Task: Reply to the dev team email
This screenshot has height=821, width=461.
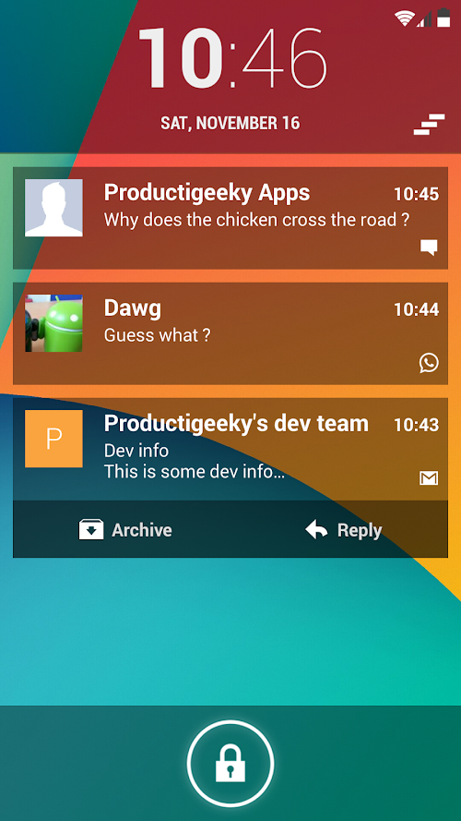Action: [343, 530]
